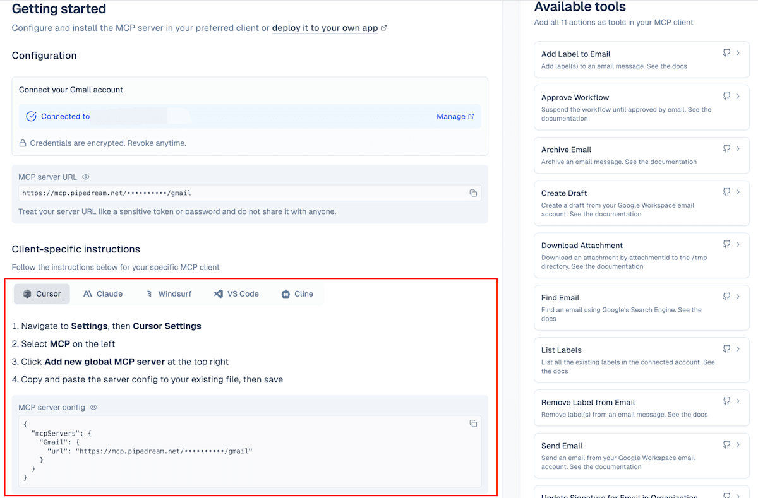The width and height of the screenshot is (758, 498).
Task: Click 'Connect your Gmail account' text
Action: pos(71,90)
